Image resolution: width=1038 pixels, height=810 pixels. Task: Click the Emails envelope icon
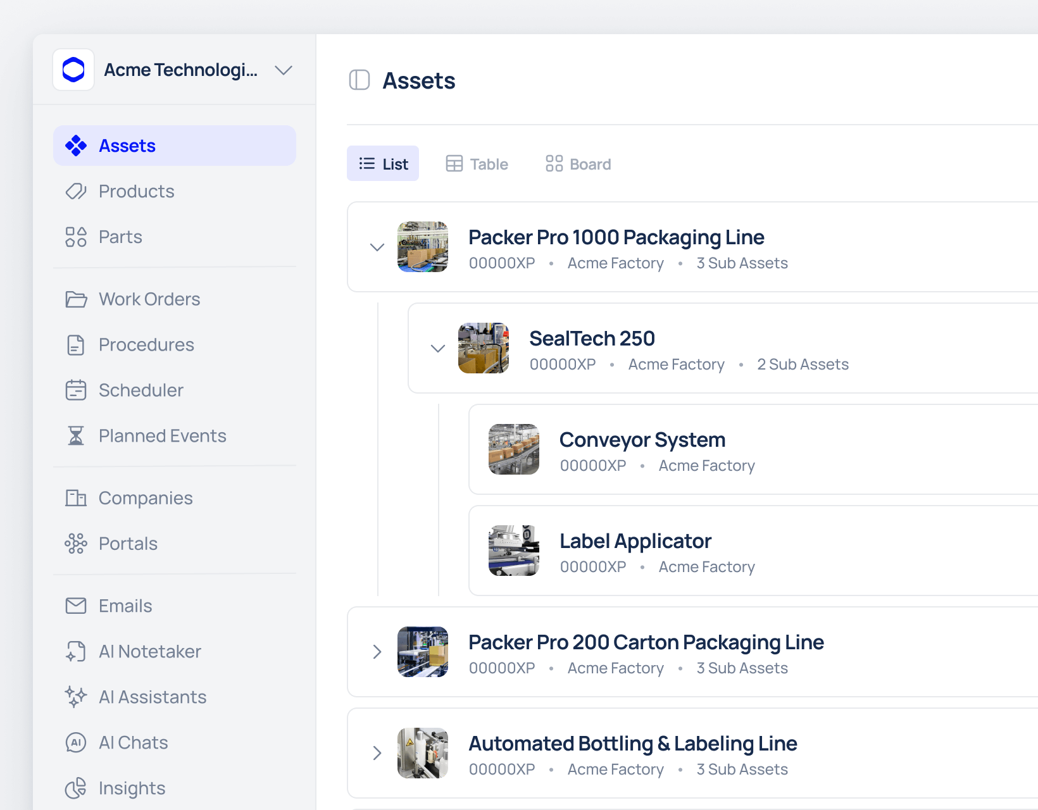(76, 606)
